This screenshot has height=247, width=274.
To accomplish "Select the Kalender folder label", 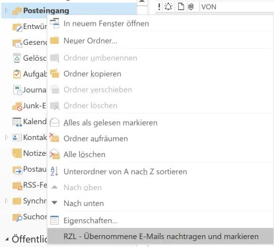I will tap(35, 122).
